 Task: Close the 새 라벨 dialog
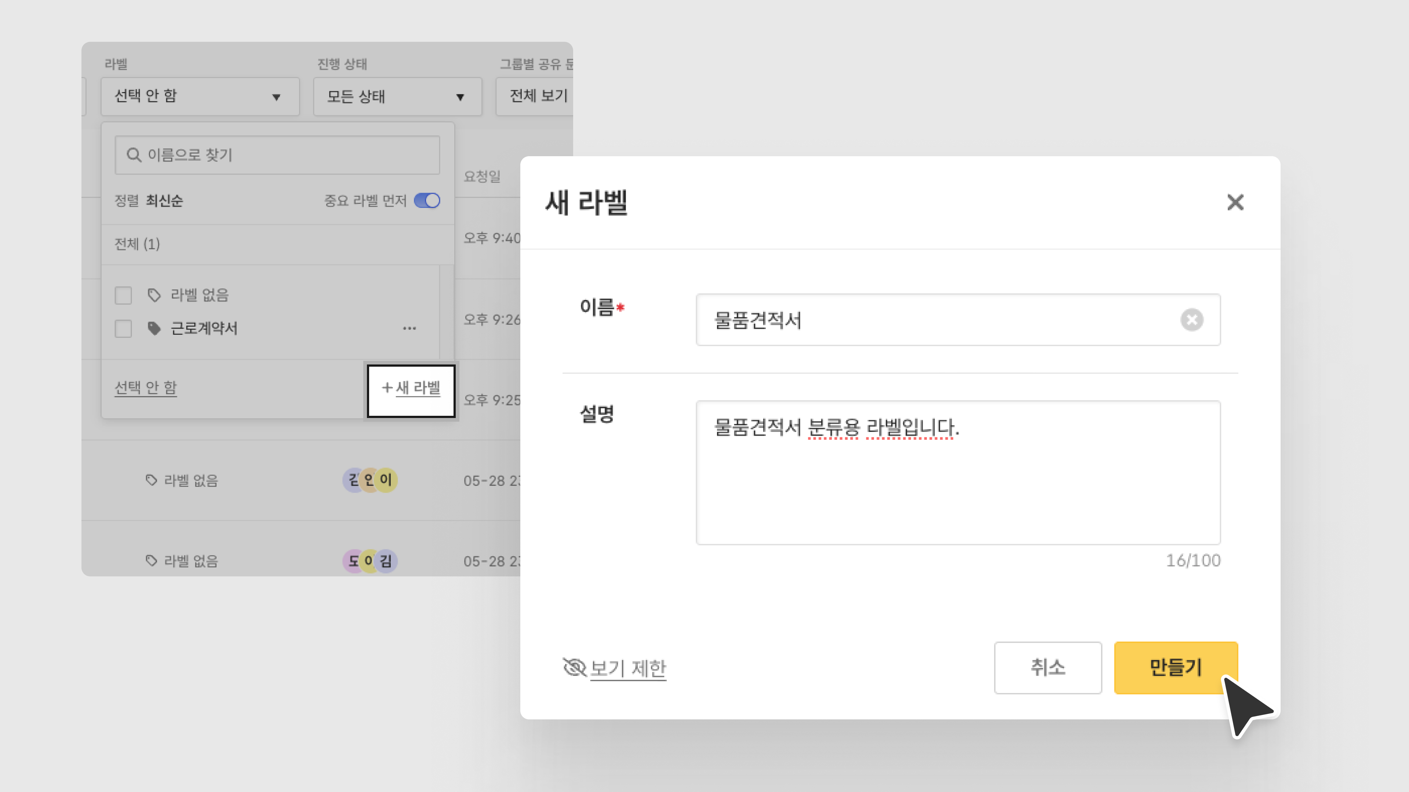point(1235,202)
